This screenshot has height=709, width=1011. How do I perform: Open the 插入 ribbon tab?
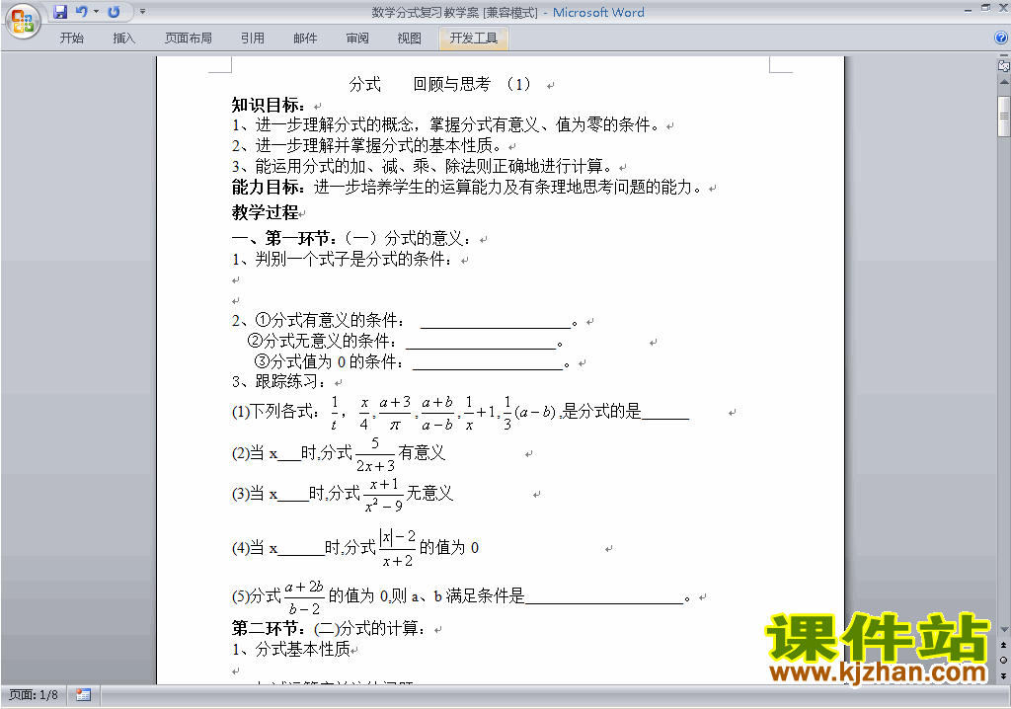pyautogui.click(x=123, y=39)
